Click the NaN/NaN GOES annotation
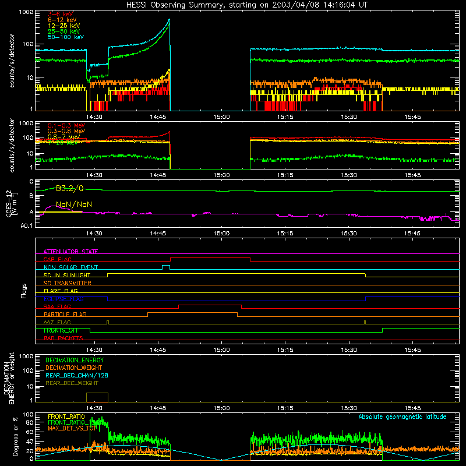Screen dimensions: 466x466 74,204
